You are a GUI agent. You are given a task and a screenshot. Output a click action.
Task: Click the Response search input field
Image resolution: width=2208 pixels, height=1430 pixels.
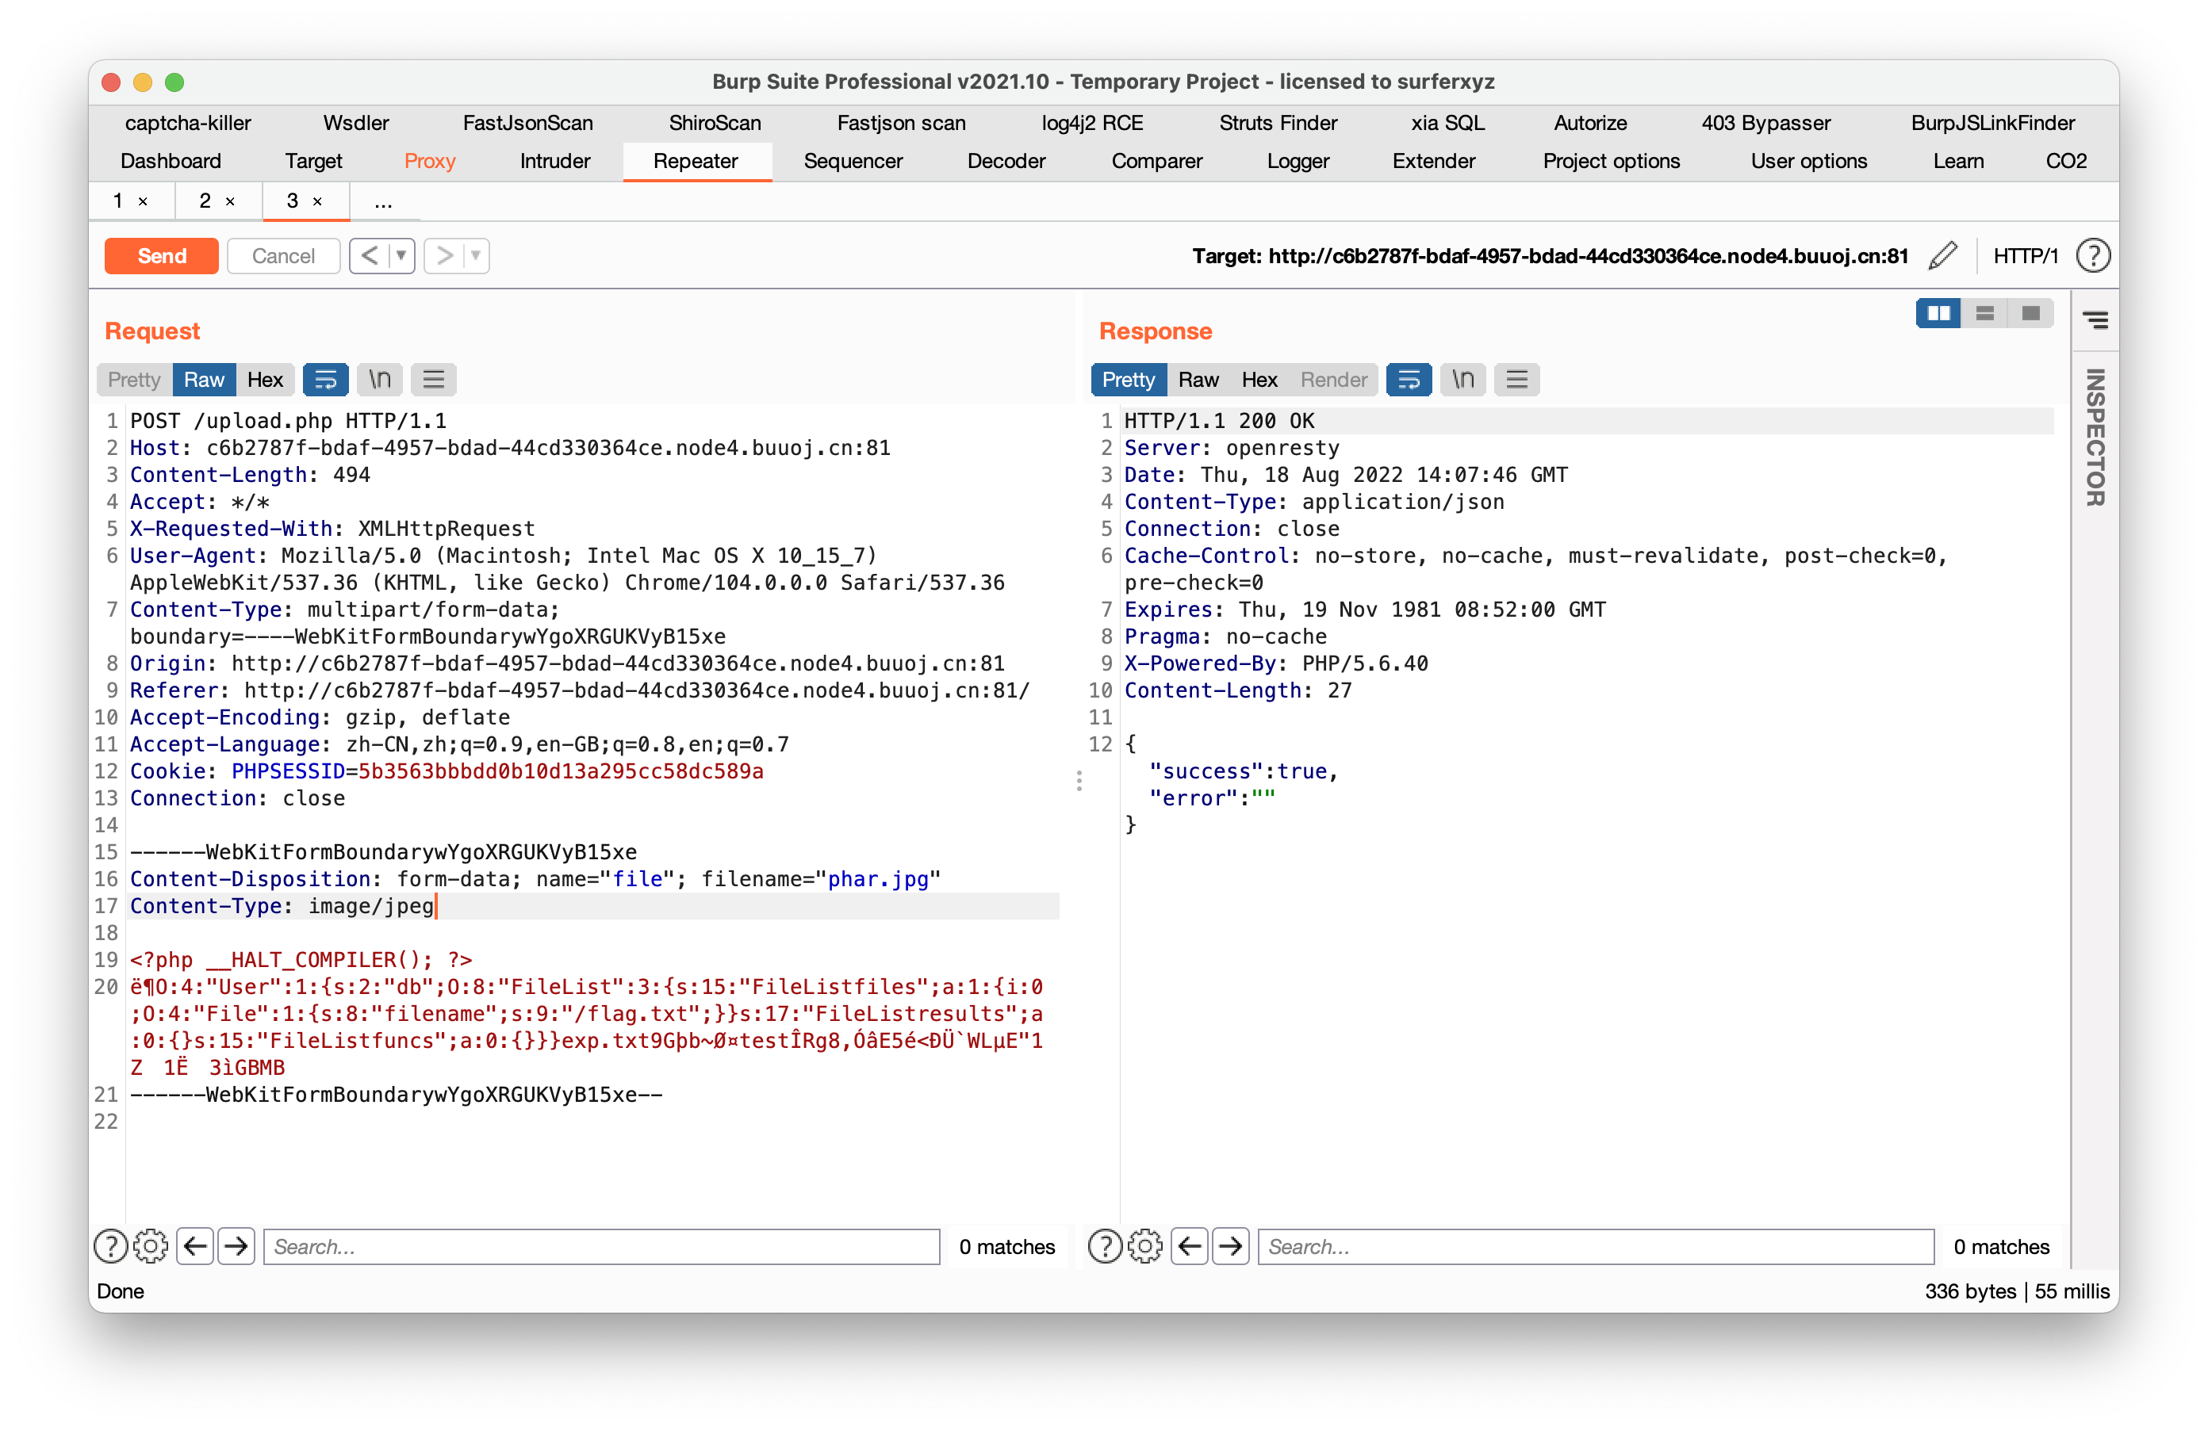[x=1595, y=1246]
